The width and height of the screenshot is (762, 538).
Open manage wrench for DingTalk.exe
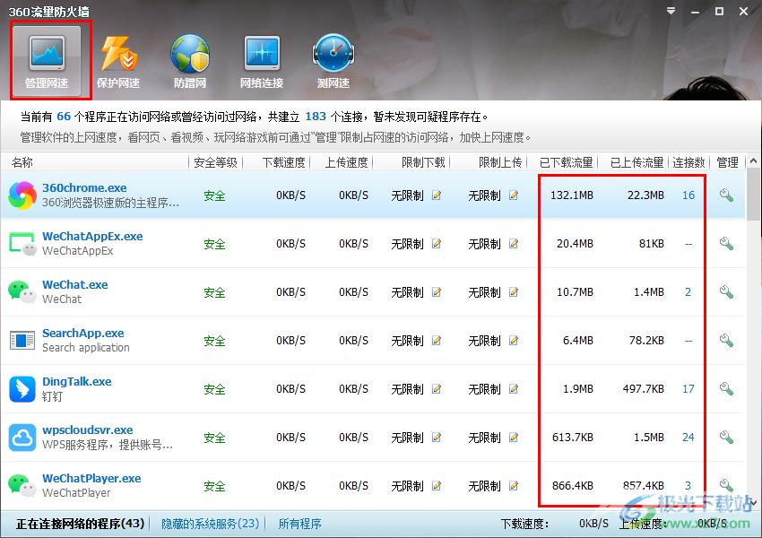click(726, 389)
